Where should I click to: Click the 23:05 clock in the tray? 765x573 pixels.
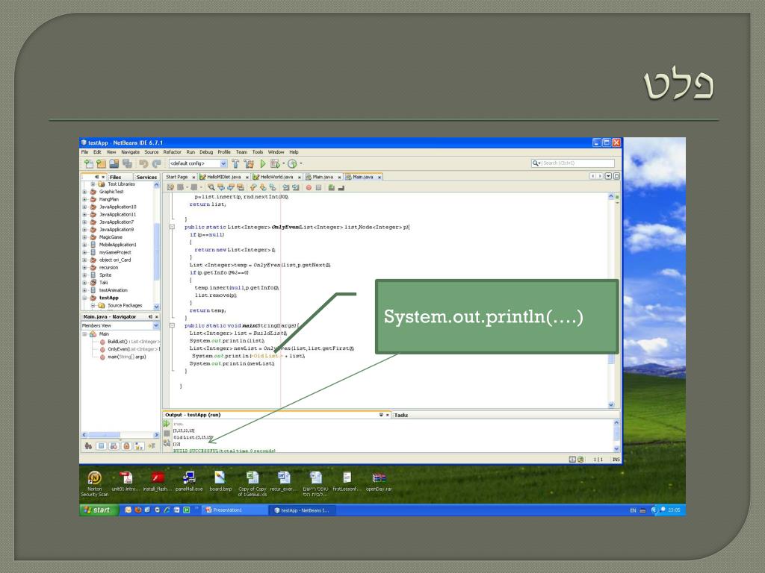[675, 510]
